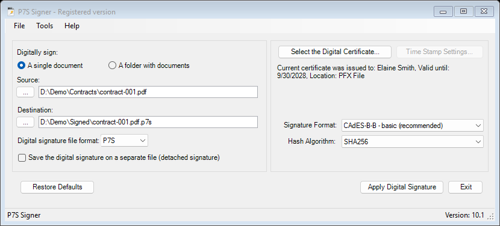Maximize the P7S Signer window
500x226 pixels.
(463, 12)
